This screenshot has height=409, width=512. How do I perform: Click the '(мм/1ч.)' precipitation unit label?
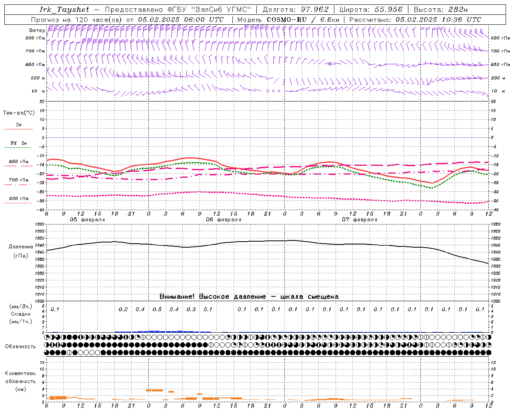21,322
